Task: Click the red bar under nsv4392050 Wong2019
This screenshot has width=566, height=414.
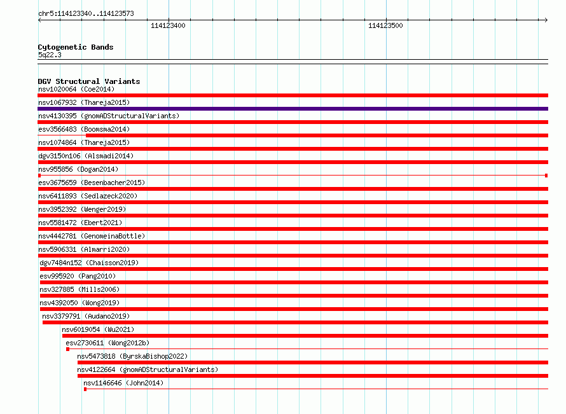Action: point(294,309)
